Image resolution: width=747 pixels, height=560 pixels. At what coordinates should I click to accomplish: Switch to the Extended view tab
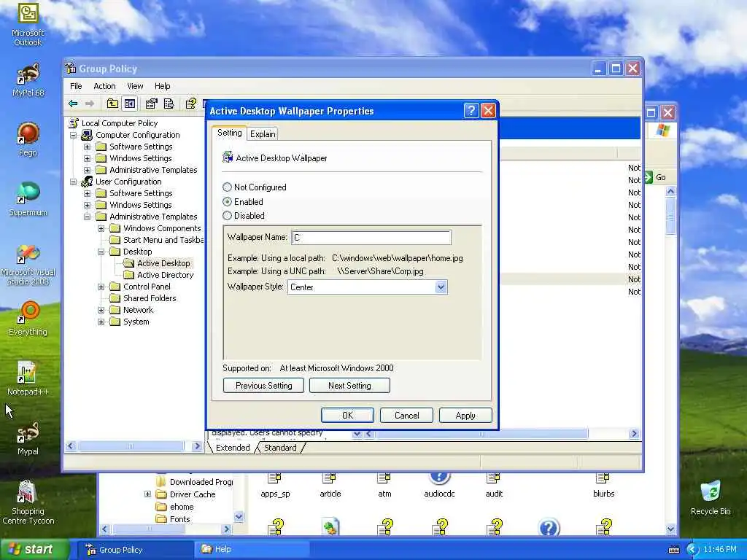pyautogui.click(x=233, y=448)
